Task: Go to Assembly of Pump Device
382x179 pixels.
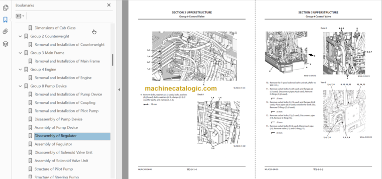Action: [56, 127]
